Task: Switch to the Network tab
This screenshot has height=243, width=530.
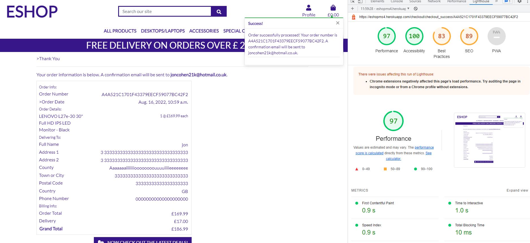Action: tap(434, 1)
